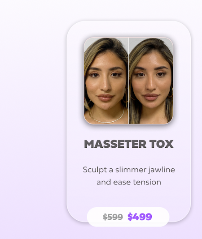This screenshot has width=202, height=239.
Task: Open the before-and-after treatment photo
Action: pyautogui.click(x=128, y=81)
